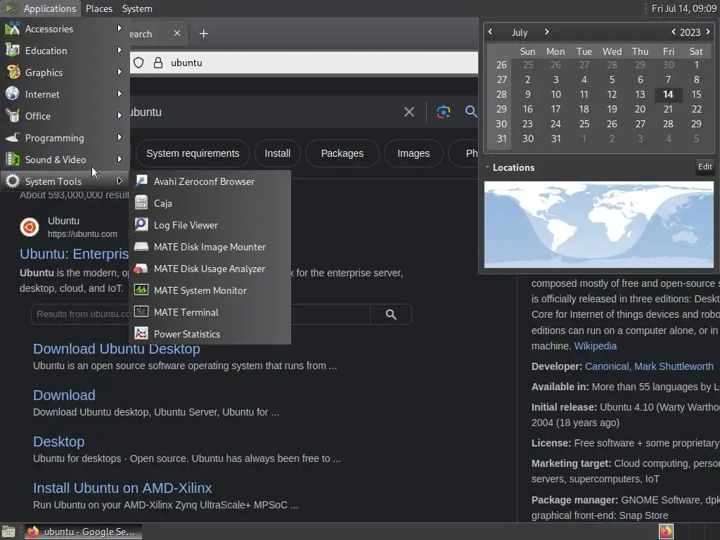Screen dimensions: 720x540
Task: Click the world map in Locations
Action: (x=599, y=224)
